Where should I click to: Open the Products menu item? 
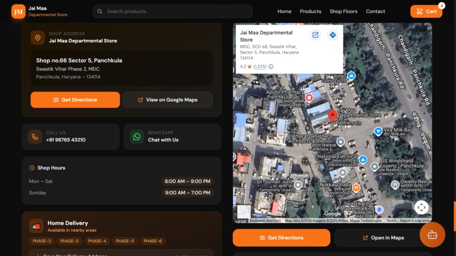[310, 11]
